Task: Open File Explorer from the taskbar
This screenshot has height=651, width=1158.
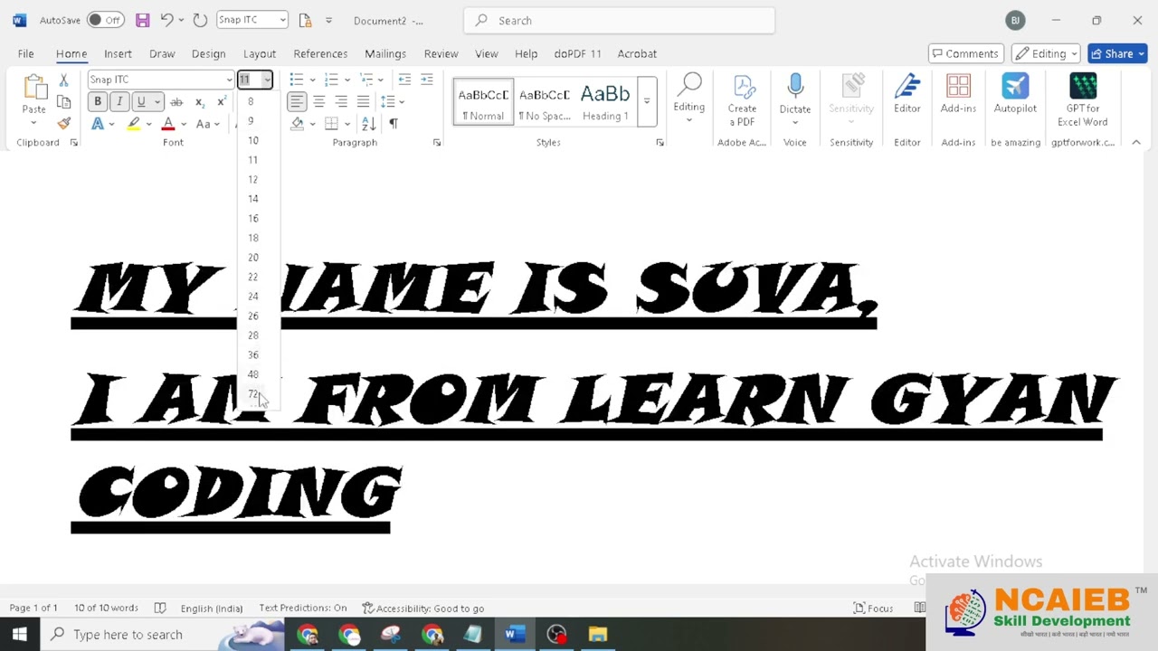Action: (x=598, y=635)
